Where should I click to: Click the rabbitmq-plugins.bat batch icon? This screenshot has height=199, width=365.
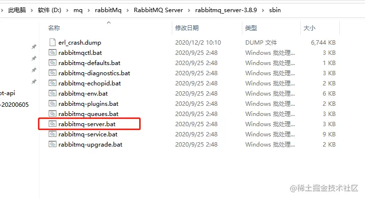click(53, 103)
